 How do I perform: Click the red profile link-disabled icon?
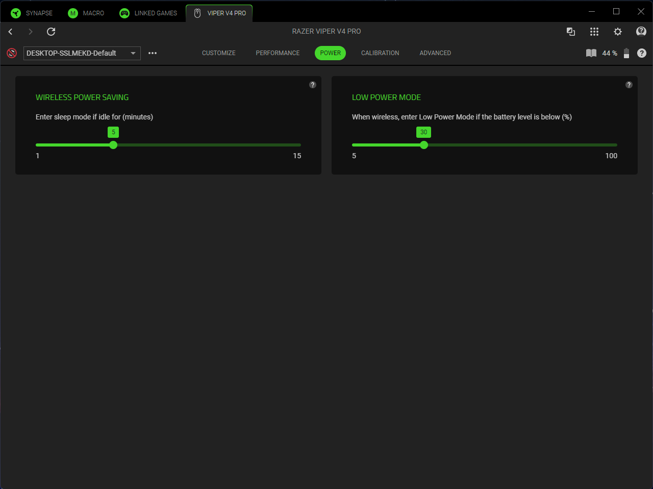tap(12, 53)
